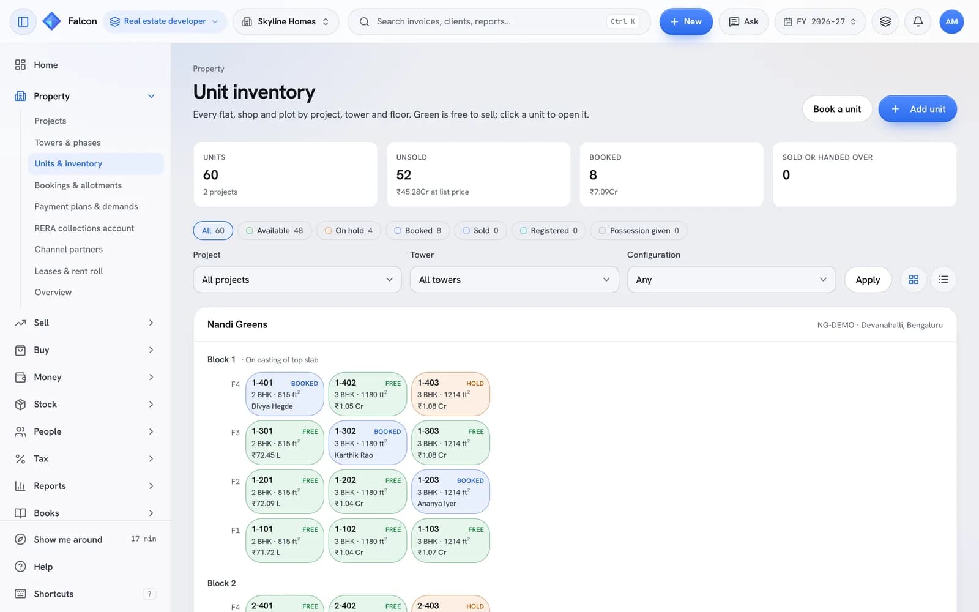This screenshot has width=979, height=612.
Task: Click the blue New button
Action: pyautogui.click(x=686, y=21)
